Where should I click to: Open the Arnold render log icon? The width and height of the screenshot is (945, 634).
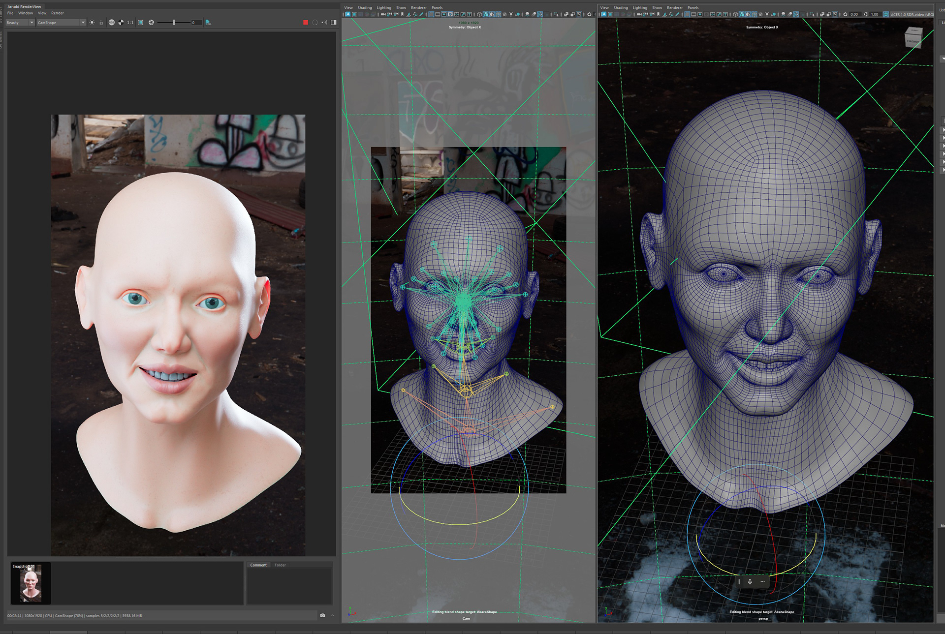208,23
